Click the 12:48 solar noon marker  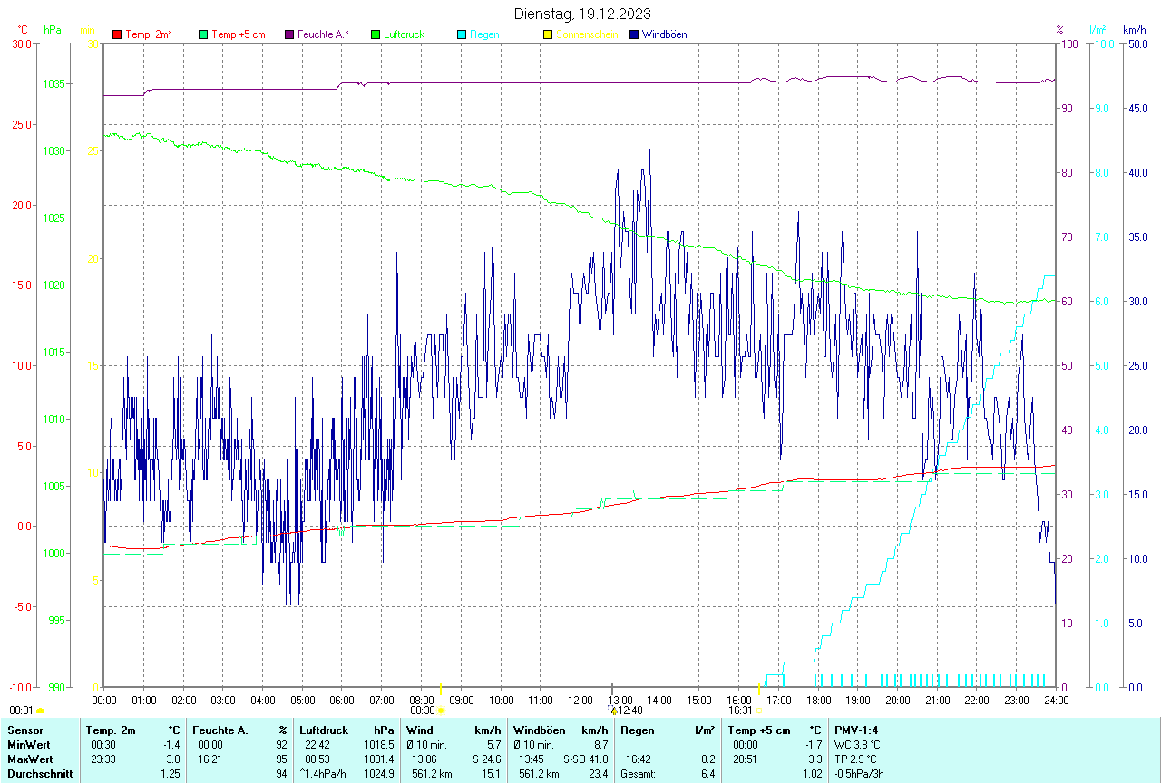coord(613,710)
